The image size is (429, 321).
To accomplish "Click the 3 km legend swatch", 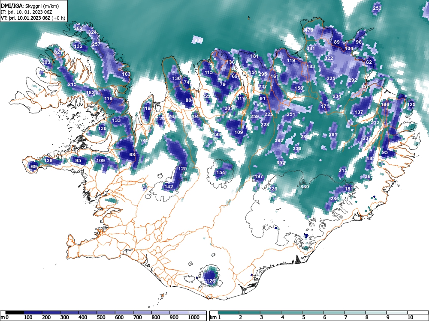I will coord(271,312).
